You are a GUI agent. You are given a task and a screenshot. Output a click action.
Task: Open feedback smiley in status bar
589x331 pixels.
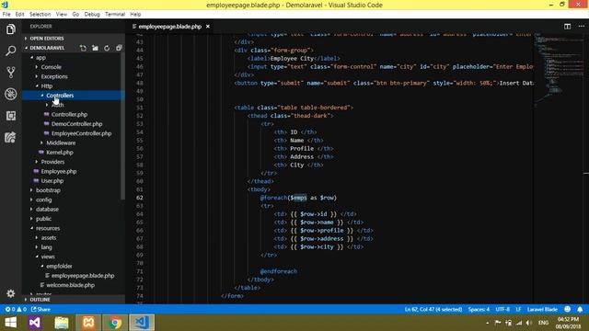point(567,309)
